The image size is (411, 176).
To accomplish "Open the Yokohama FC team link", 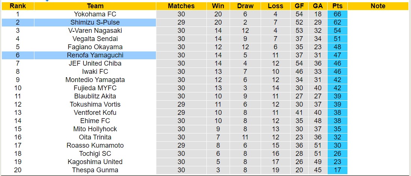I will 95,14.
